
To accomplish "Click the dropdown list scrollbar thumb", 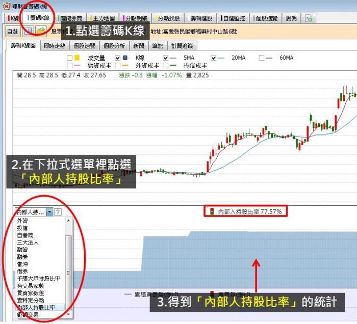I will [68, 273].
